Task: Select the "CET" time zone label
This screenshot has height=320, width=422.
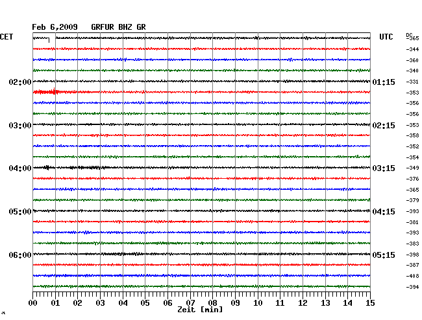Action: pos(6,37)
